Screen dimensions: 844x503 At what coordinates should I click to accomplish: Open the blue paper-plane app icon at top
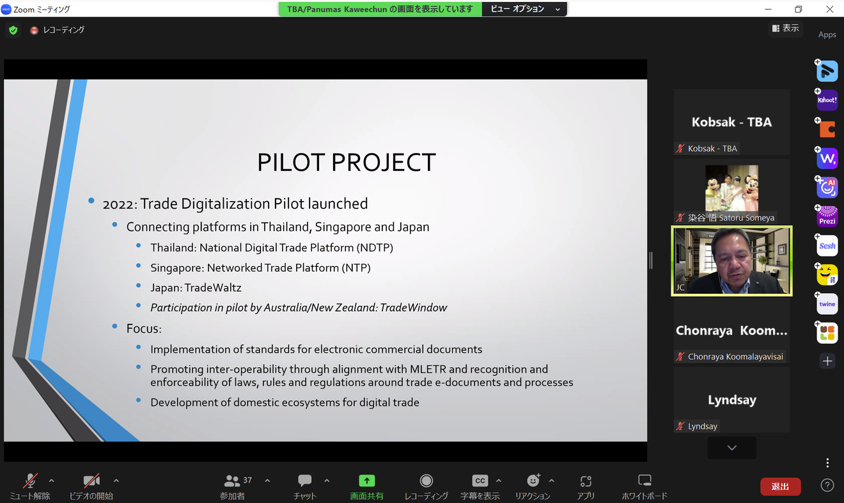pyautogui.click(x=827, y=71)
